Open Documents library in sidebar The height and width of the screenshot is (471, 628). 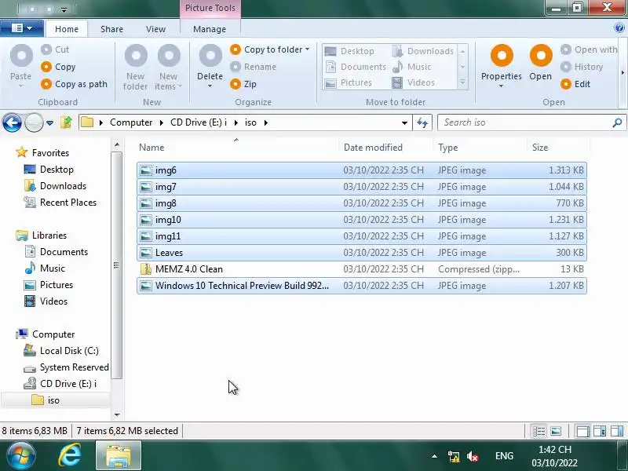[56, 252]
